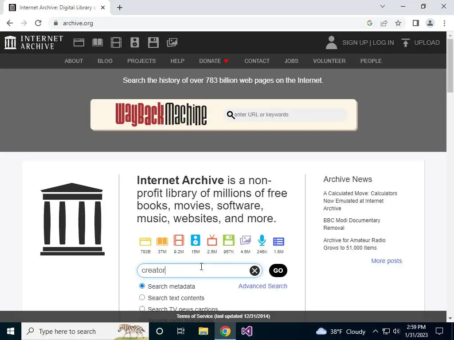Clear the search box with X icon
454x340 pixels.
[x=254, y=270]
